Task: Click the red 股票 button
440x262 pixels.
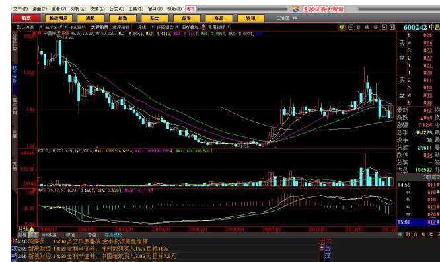Action: click(26, 18)
